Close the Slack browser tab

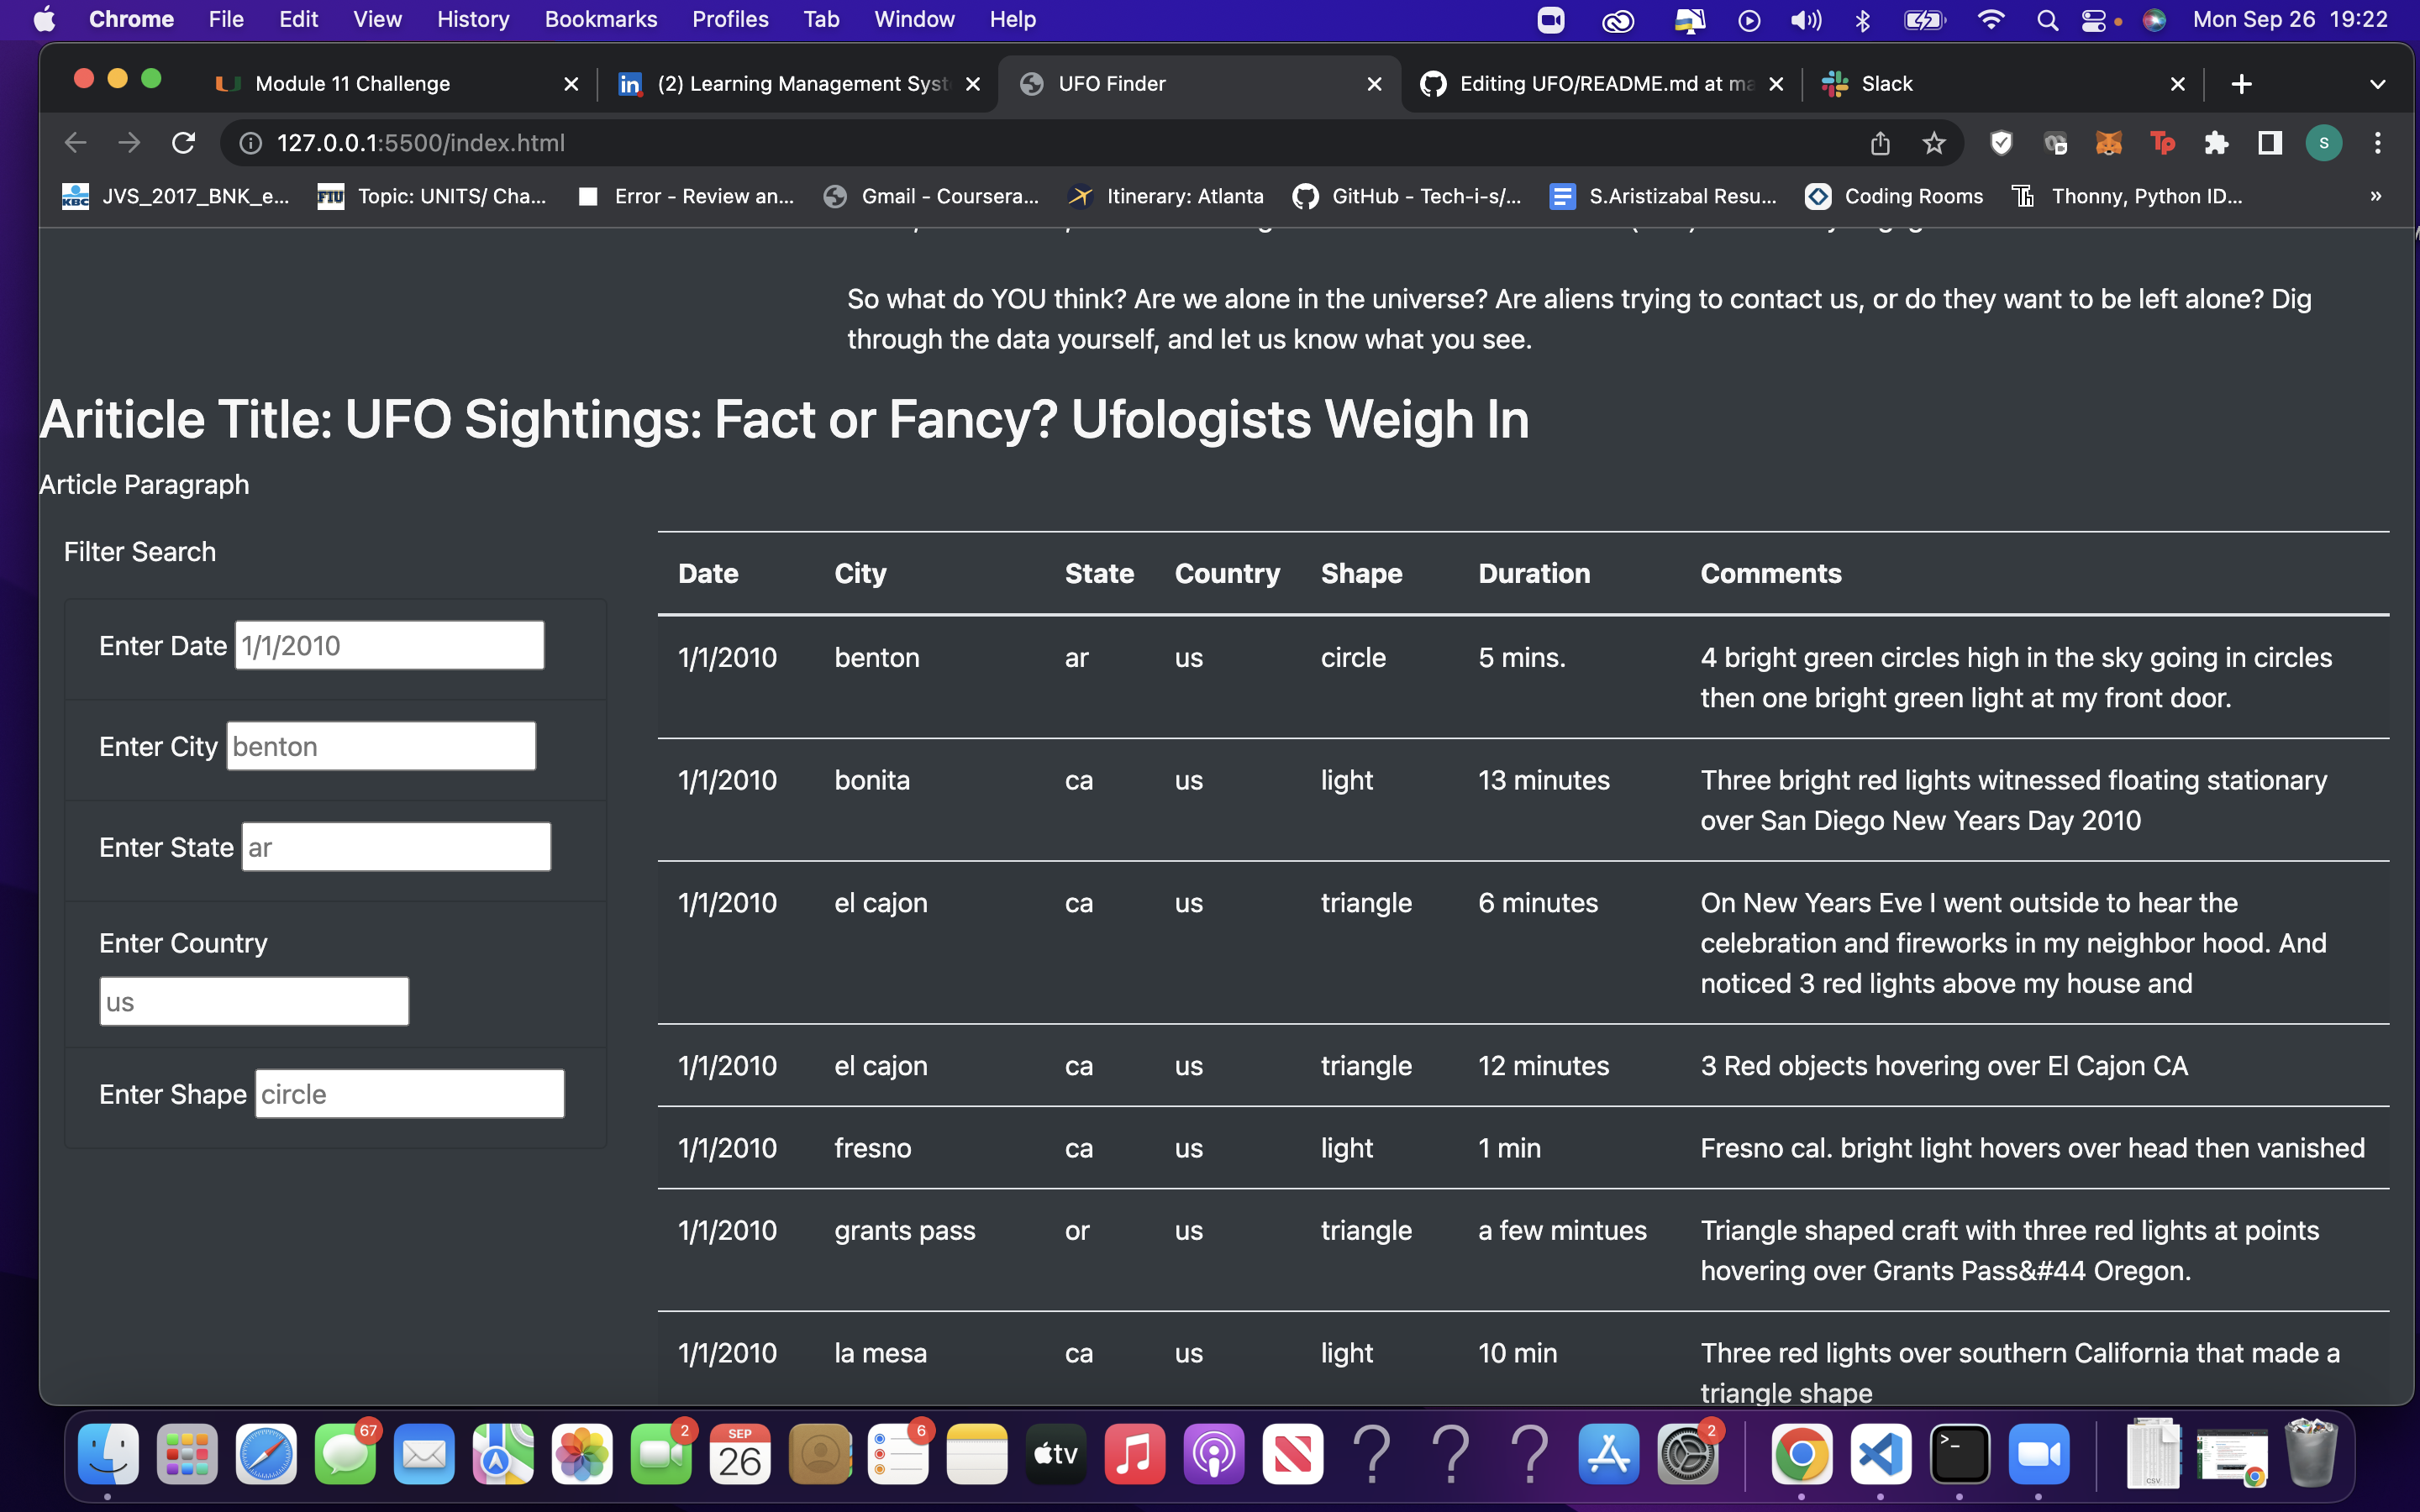click(x=2177, y=84)
